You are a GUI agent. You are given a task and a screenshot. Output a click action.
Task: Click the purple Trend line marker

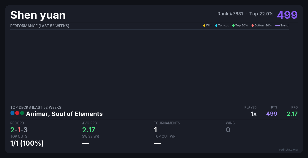277,26
